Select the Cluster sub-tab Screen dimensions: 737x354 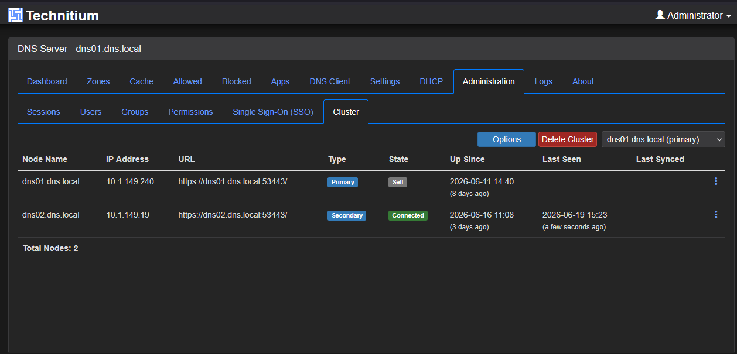point(346,112)
